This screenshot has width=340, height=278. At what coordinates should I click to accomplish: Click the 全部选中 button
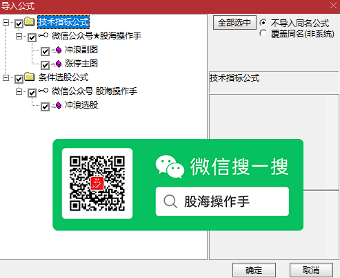click(234, 22)
